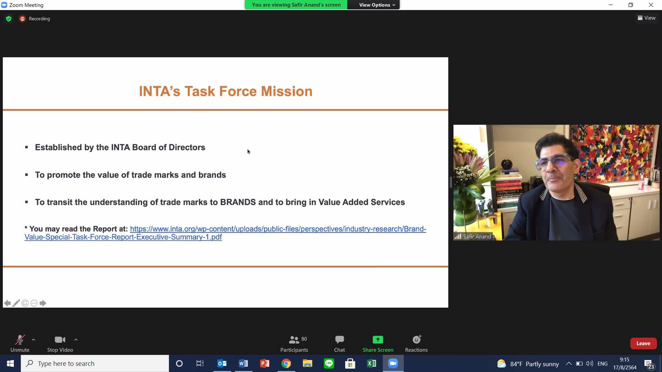Screen dimensions: 662x372
Task: Expand video options arrow next to Stop Video
Action: click(x=76, y=340)
